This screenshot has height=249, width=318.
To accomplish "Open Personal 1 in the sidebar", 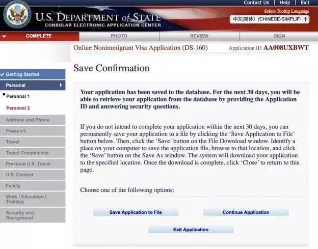I will tap(18, 96).
